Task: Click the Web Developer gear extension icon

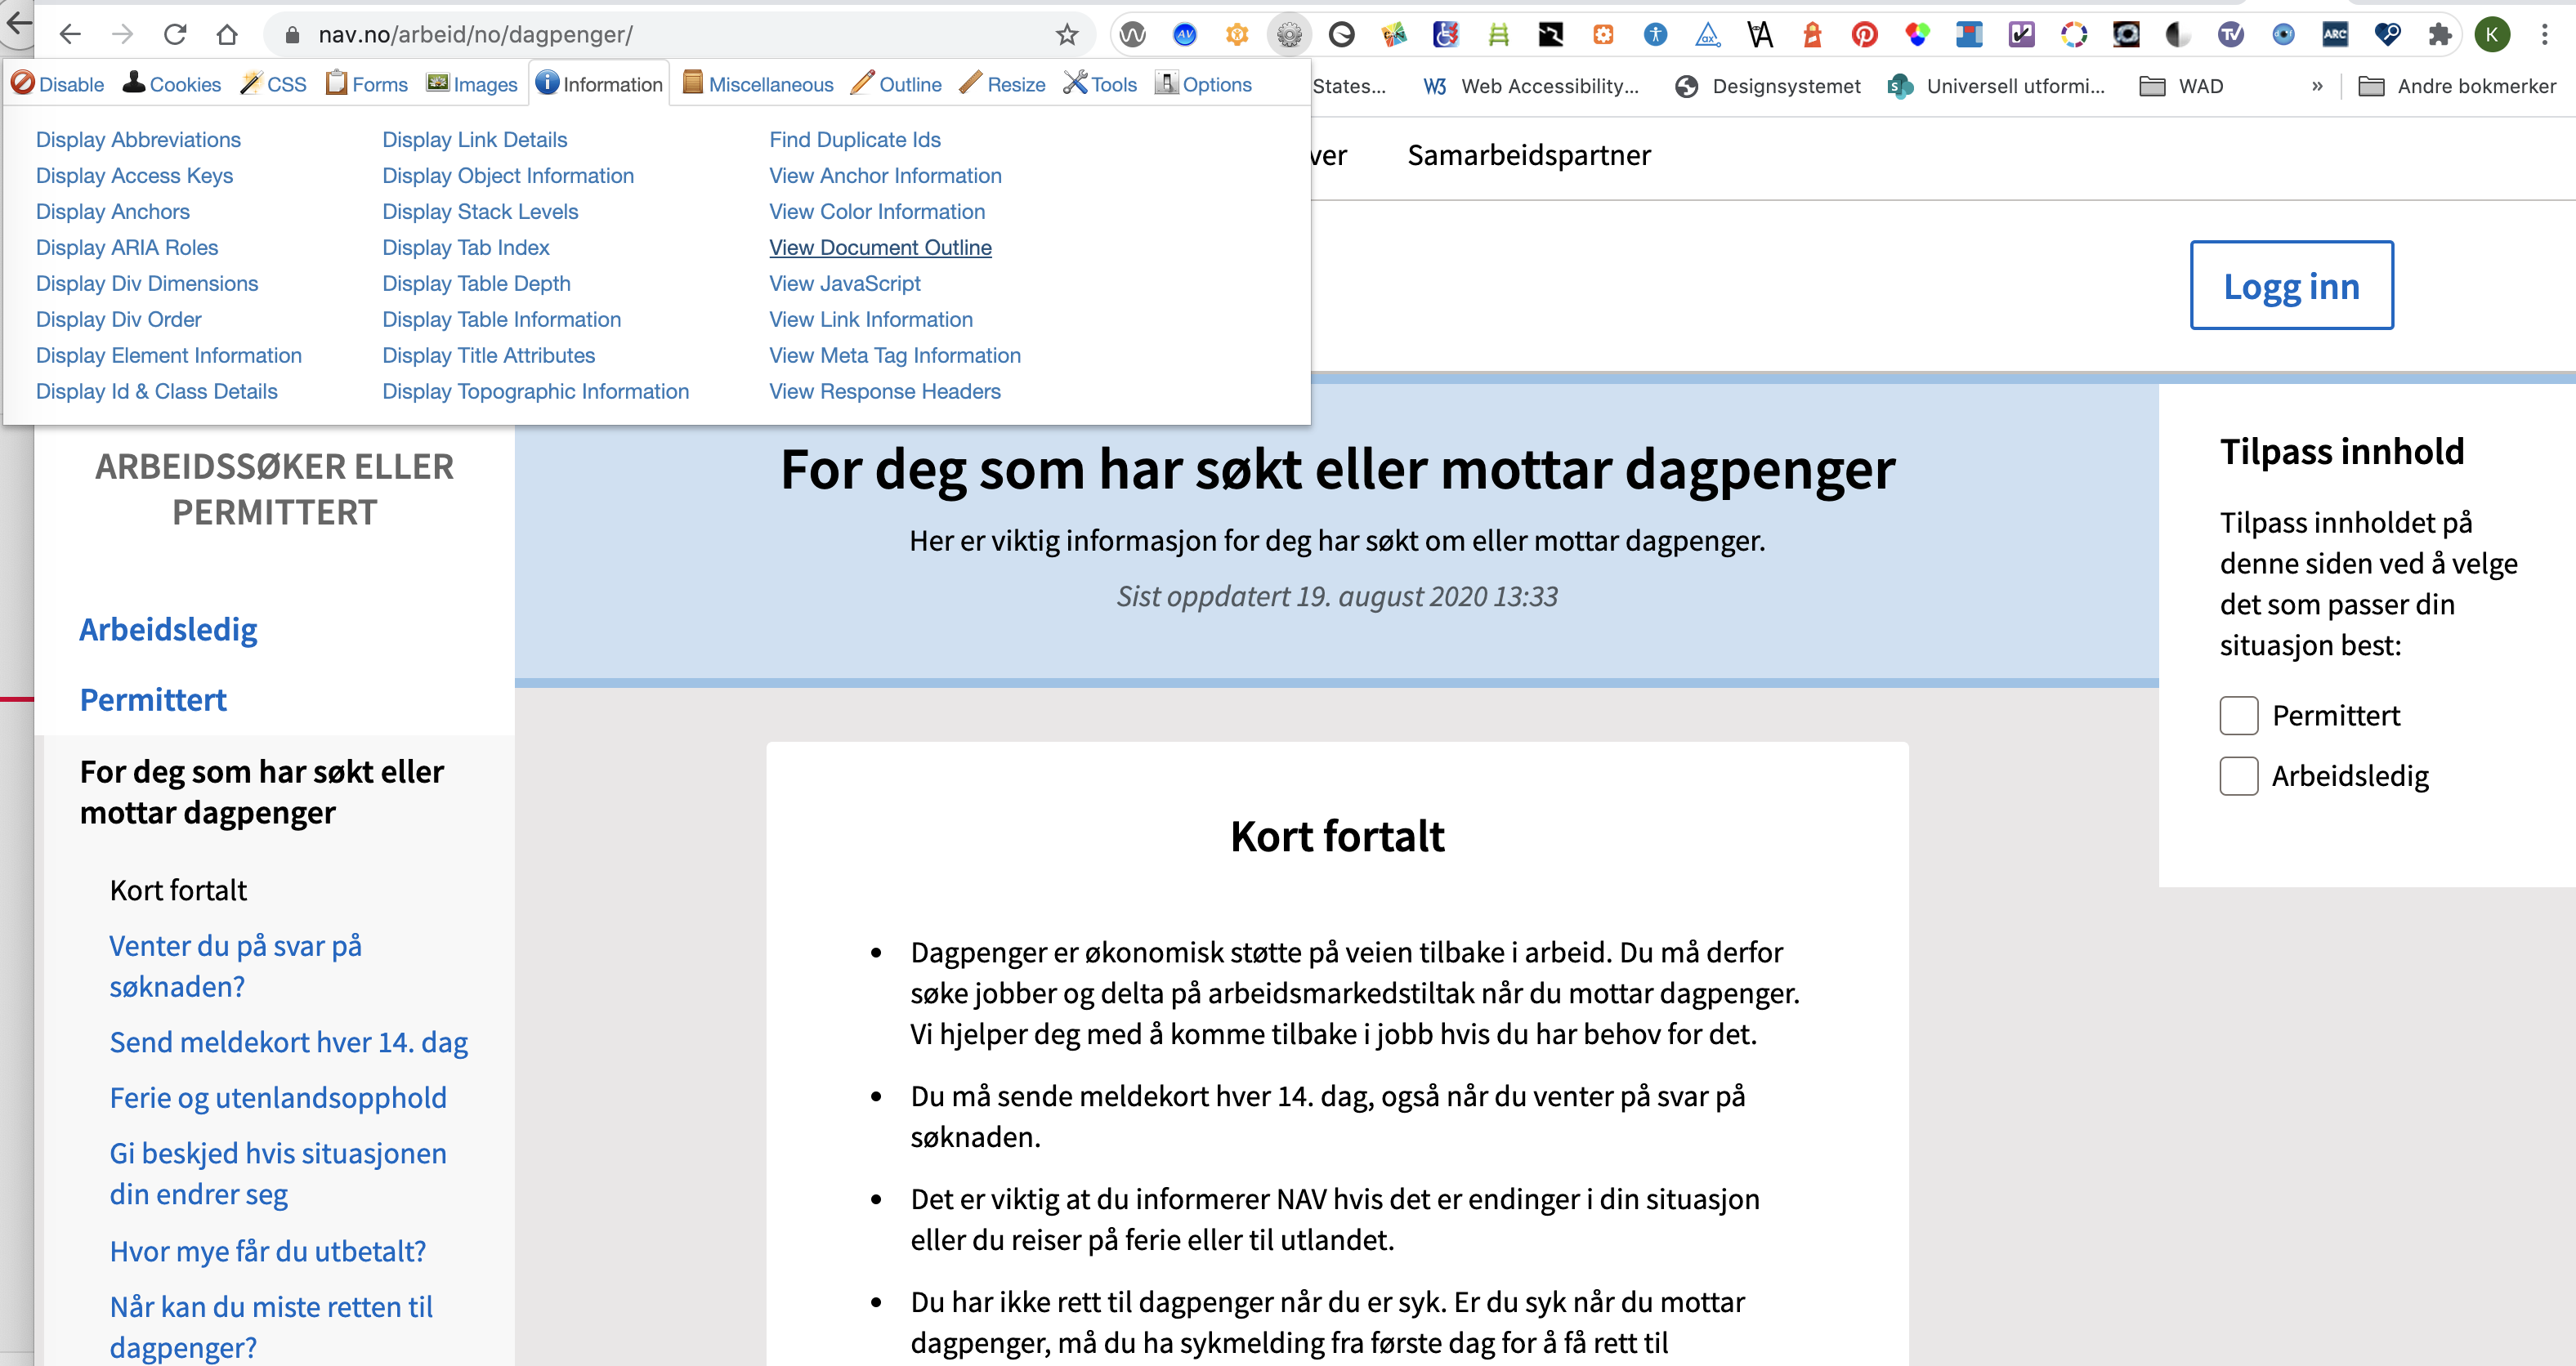Action: 1289,35
